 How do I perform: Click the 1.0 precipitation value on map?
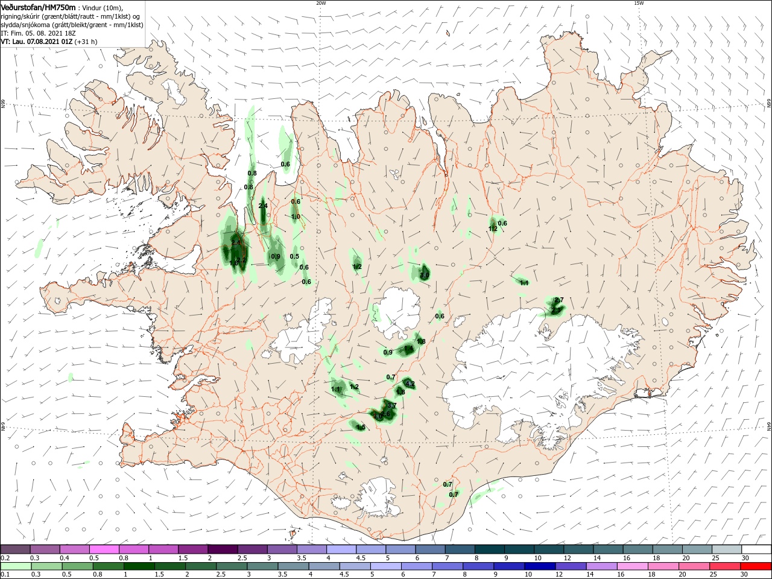(296, 217)
